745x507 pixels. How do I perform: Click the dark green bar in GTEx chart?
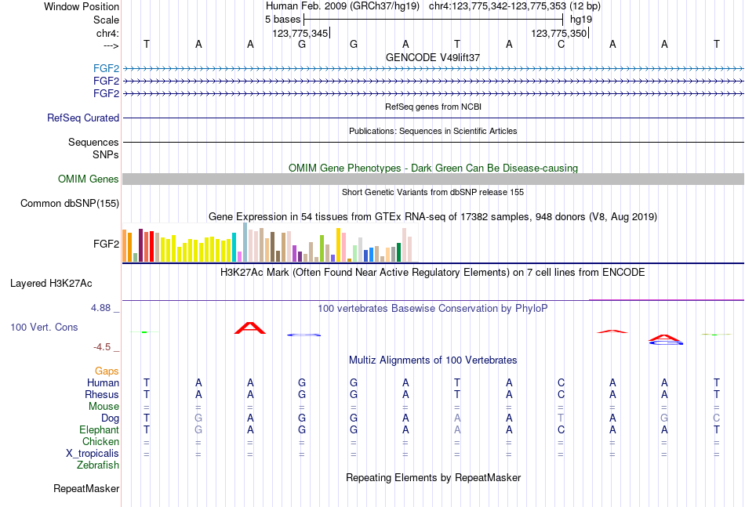(x=398, y=252)
